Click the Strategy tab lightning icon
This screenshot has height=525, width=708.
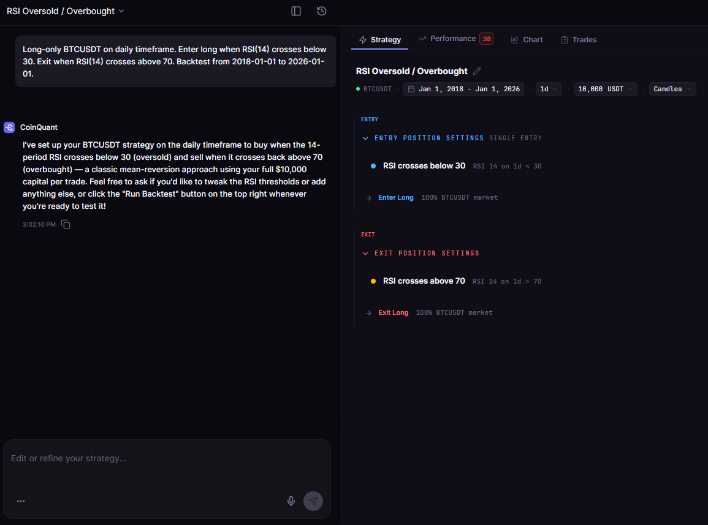[362, 40]
